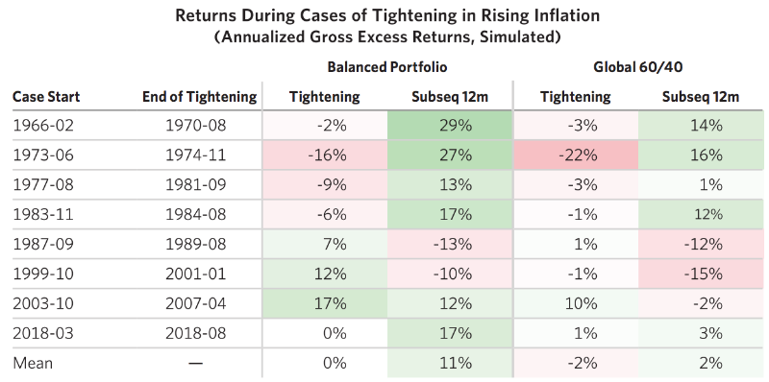769x382 pixels.
Task: Select the -13% Balanced Subseq cell
Action: 450,244
